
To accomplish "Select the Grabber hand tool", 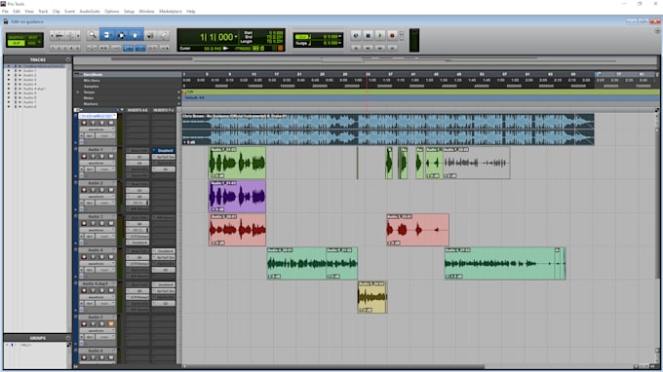I will (x=136, y=35).
